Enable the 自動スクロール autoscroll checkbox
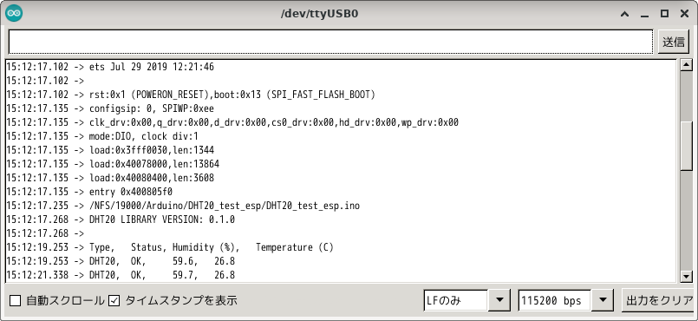 (15, 300)
